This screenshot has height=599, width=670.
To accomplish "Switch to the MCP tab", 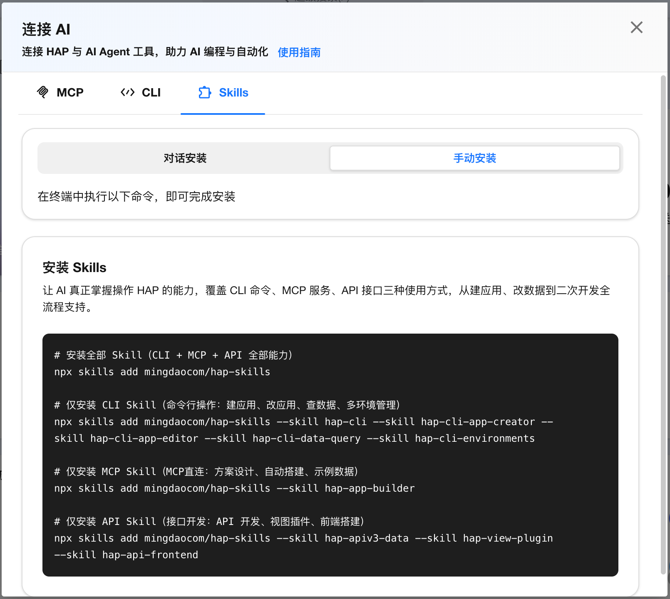I will pyautogui.click(x=60, y=93).
